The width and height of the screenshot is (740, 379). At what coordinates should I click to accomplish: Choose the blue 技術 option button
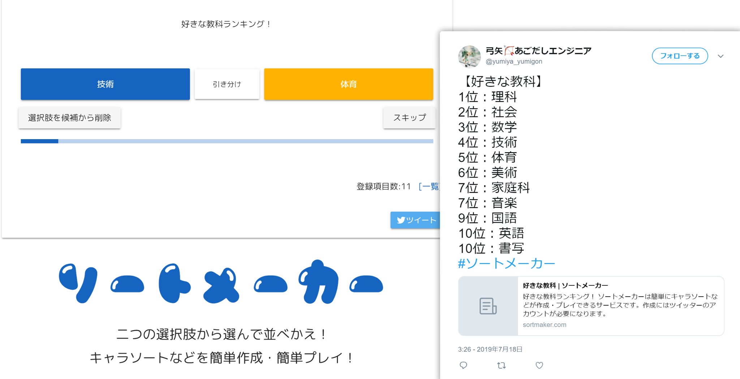[x=105, y=84]
